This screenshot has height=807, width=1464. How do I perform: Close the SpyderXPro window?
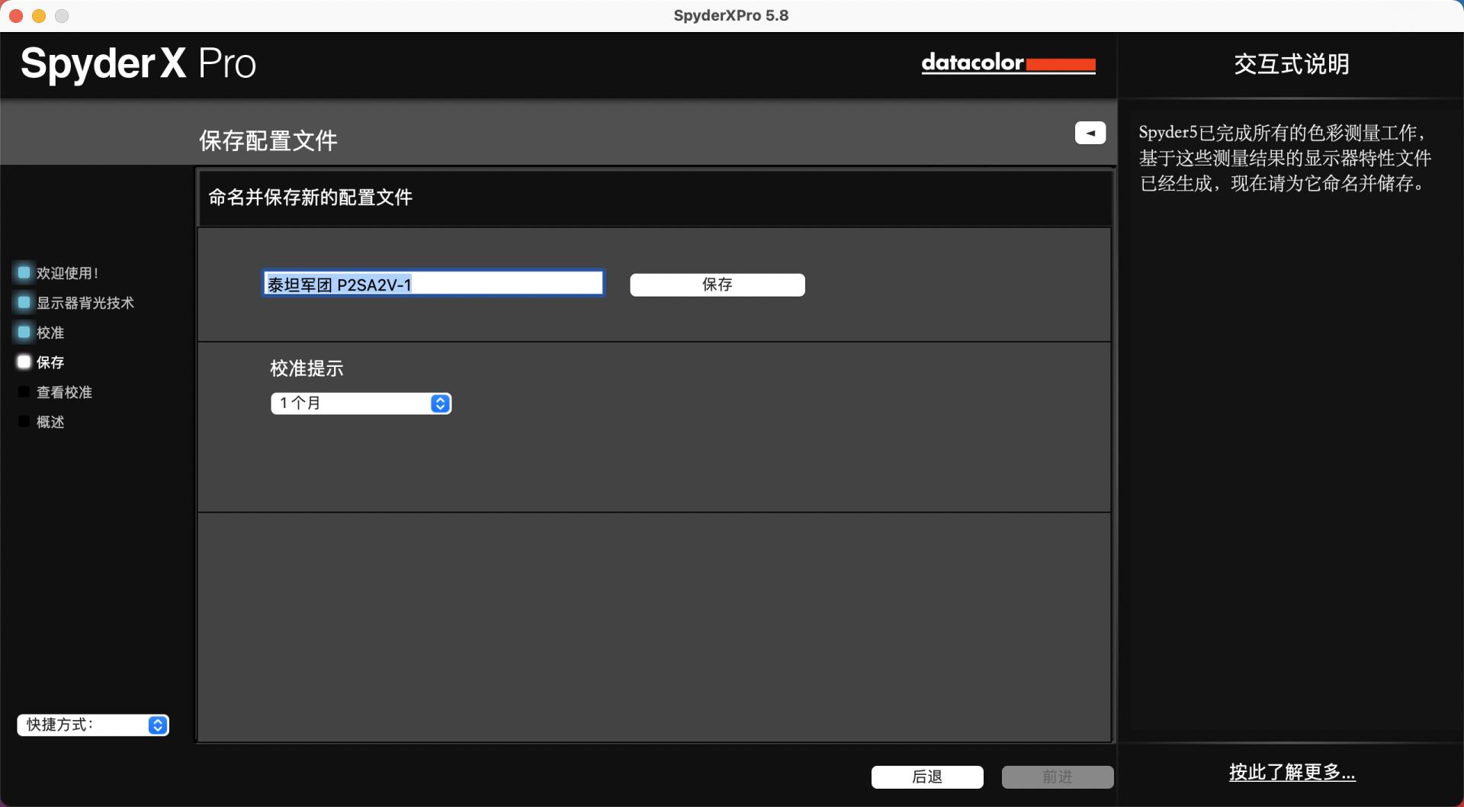click(x=16, y=15)
